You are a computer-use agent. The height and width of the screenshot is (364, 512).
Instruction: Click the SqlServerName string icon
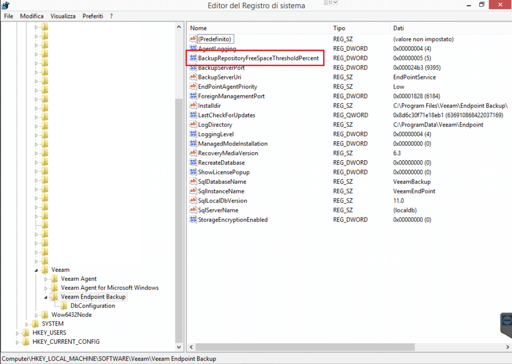point(193,209)
